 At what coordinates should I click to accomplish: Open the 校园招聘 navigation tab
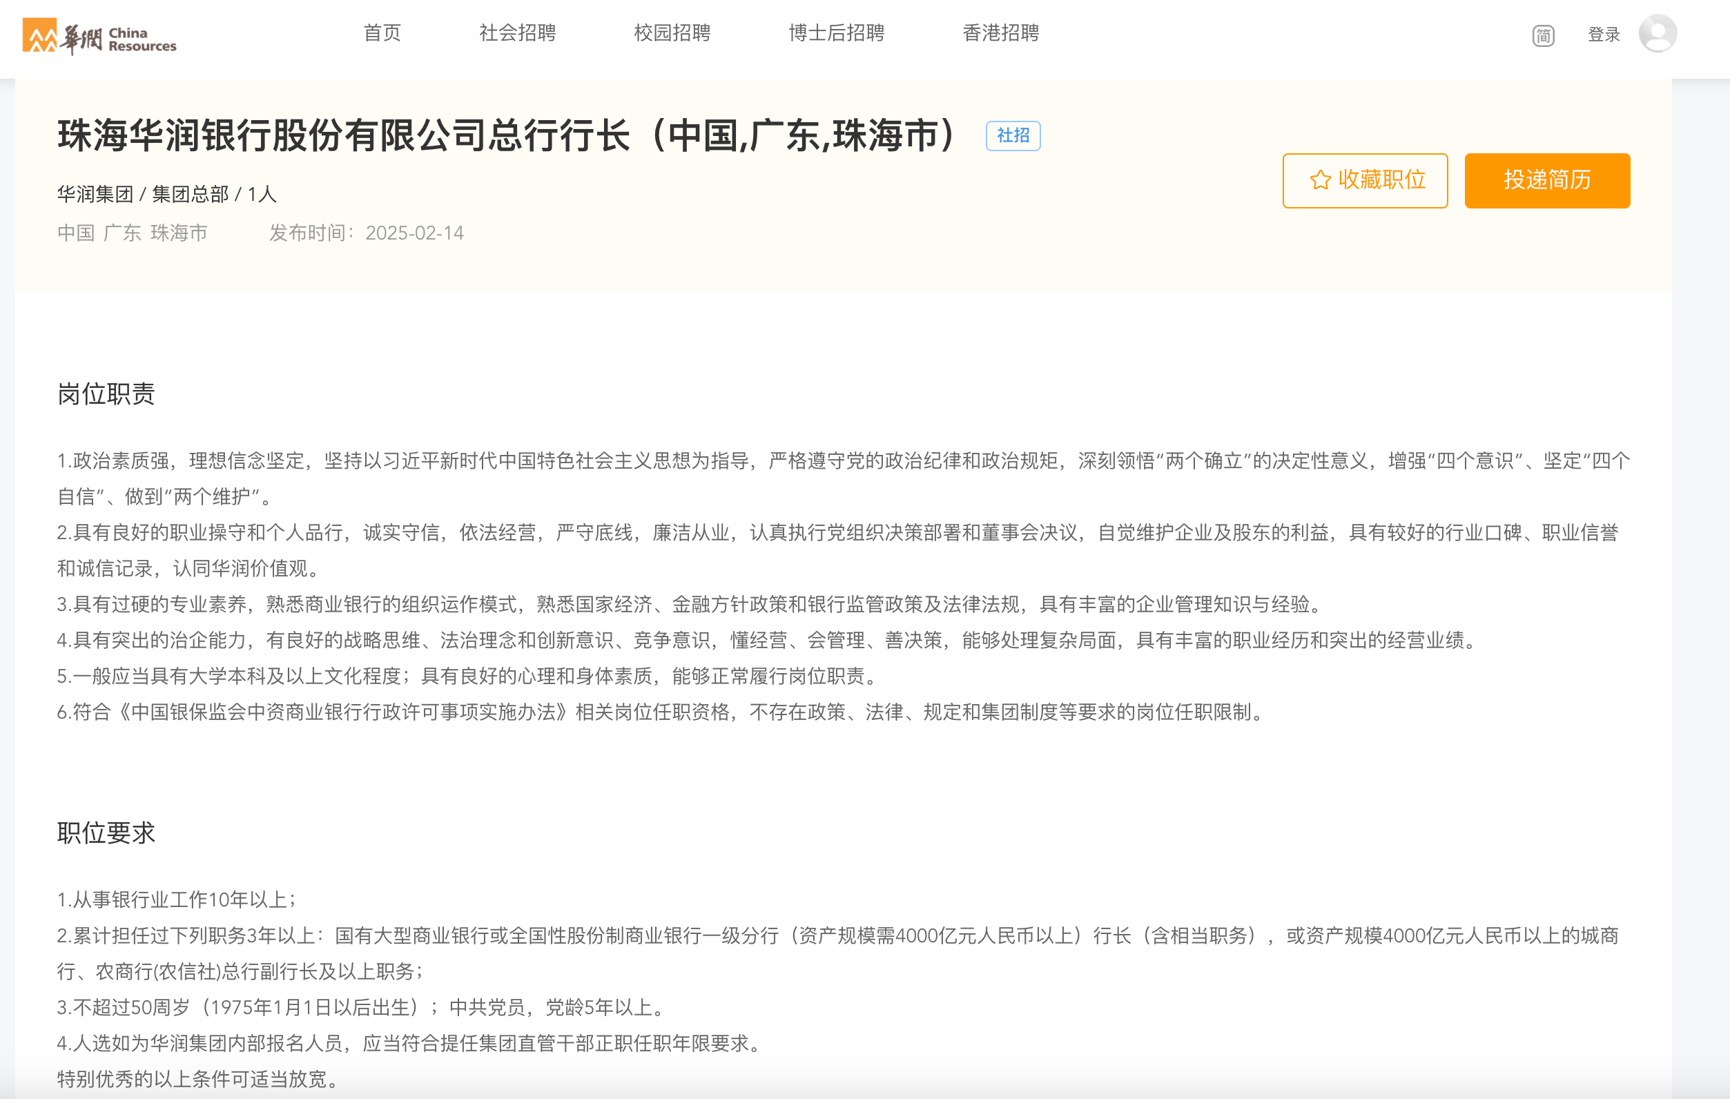(672, 33)
